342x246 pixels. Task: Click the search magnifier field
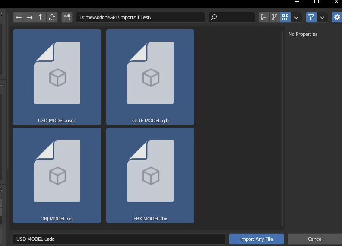(x=231, y=17)
